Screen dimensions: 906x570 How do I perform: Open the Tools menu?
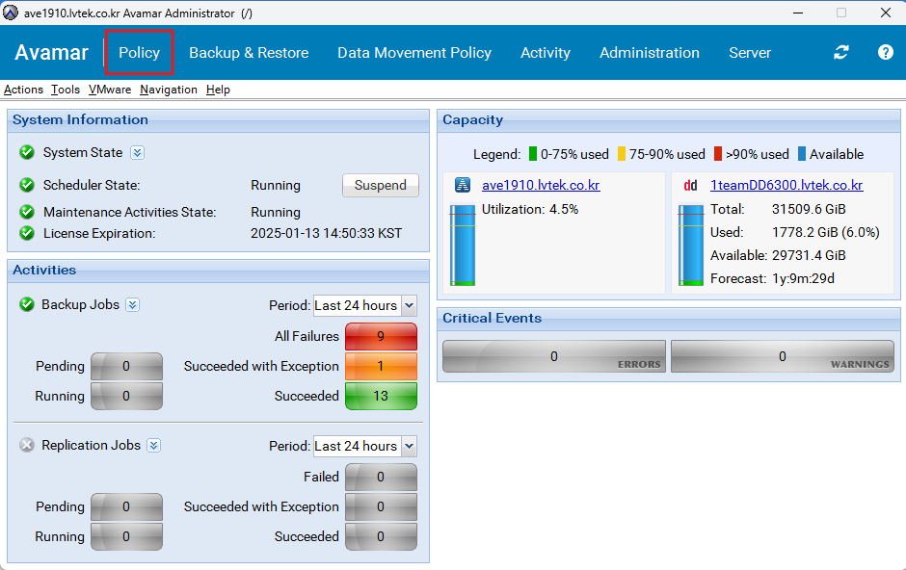coord(66,90)
